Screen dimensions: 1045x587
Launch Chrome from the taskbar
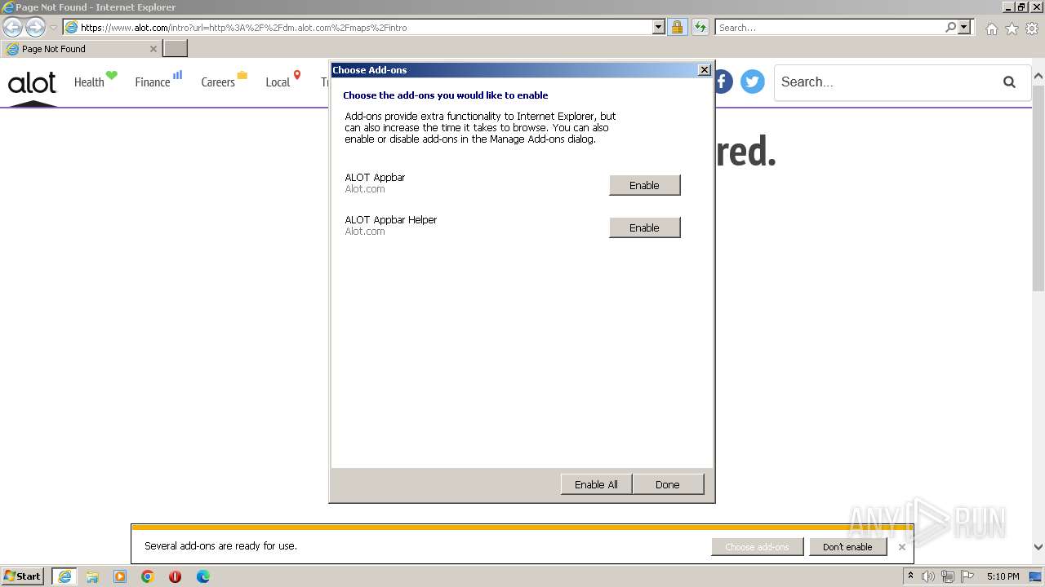click(x=148, y=576)
